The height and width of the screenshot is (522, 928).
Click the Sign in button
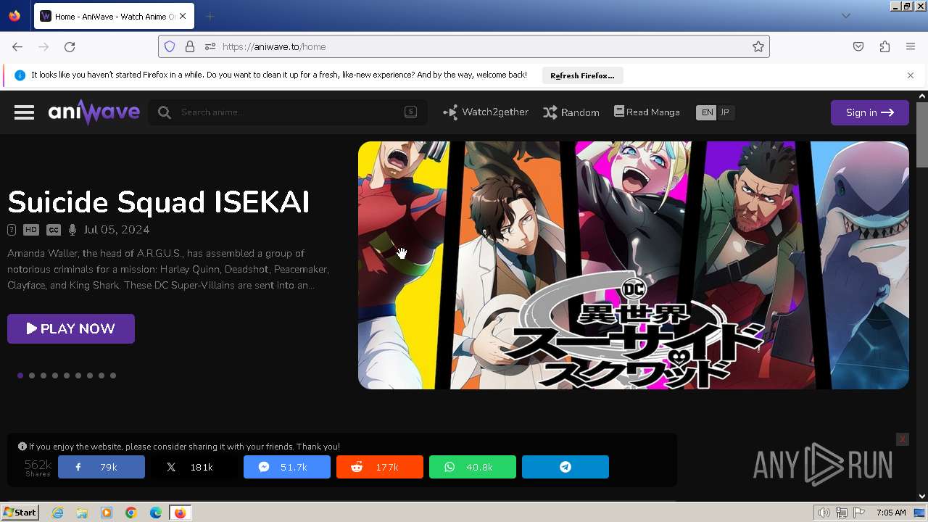(869, 112)
